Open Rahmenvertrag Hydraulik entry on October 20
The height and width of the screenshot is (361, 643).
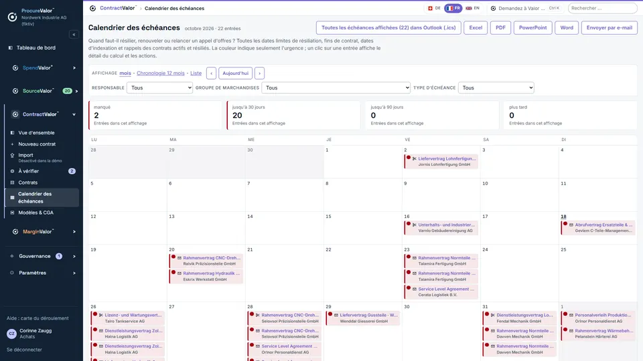point(206,276)
